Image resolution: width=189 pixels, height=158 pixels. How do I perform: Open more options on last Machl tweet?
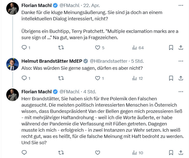pyautogui.click(x=180, y=92)
